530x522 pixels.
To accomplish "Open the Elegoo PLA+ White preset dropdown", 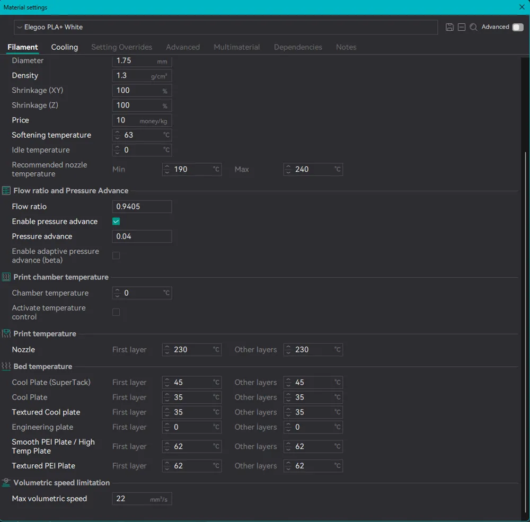I will point(225,27).
